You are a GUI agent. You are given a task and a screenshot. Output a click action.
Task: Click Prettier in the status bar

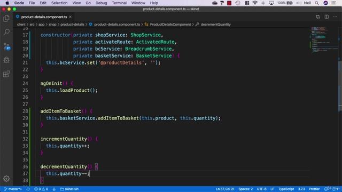[314, 189]
